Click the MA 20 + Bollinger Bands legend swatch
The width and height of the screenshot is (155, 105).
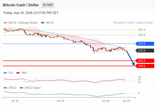[5, 23]
